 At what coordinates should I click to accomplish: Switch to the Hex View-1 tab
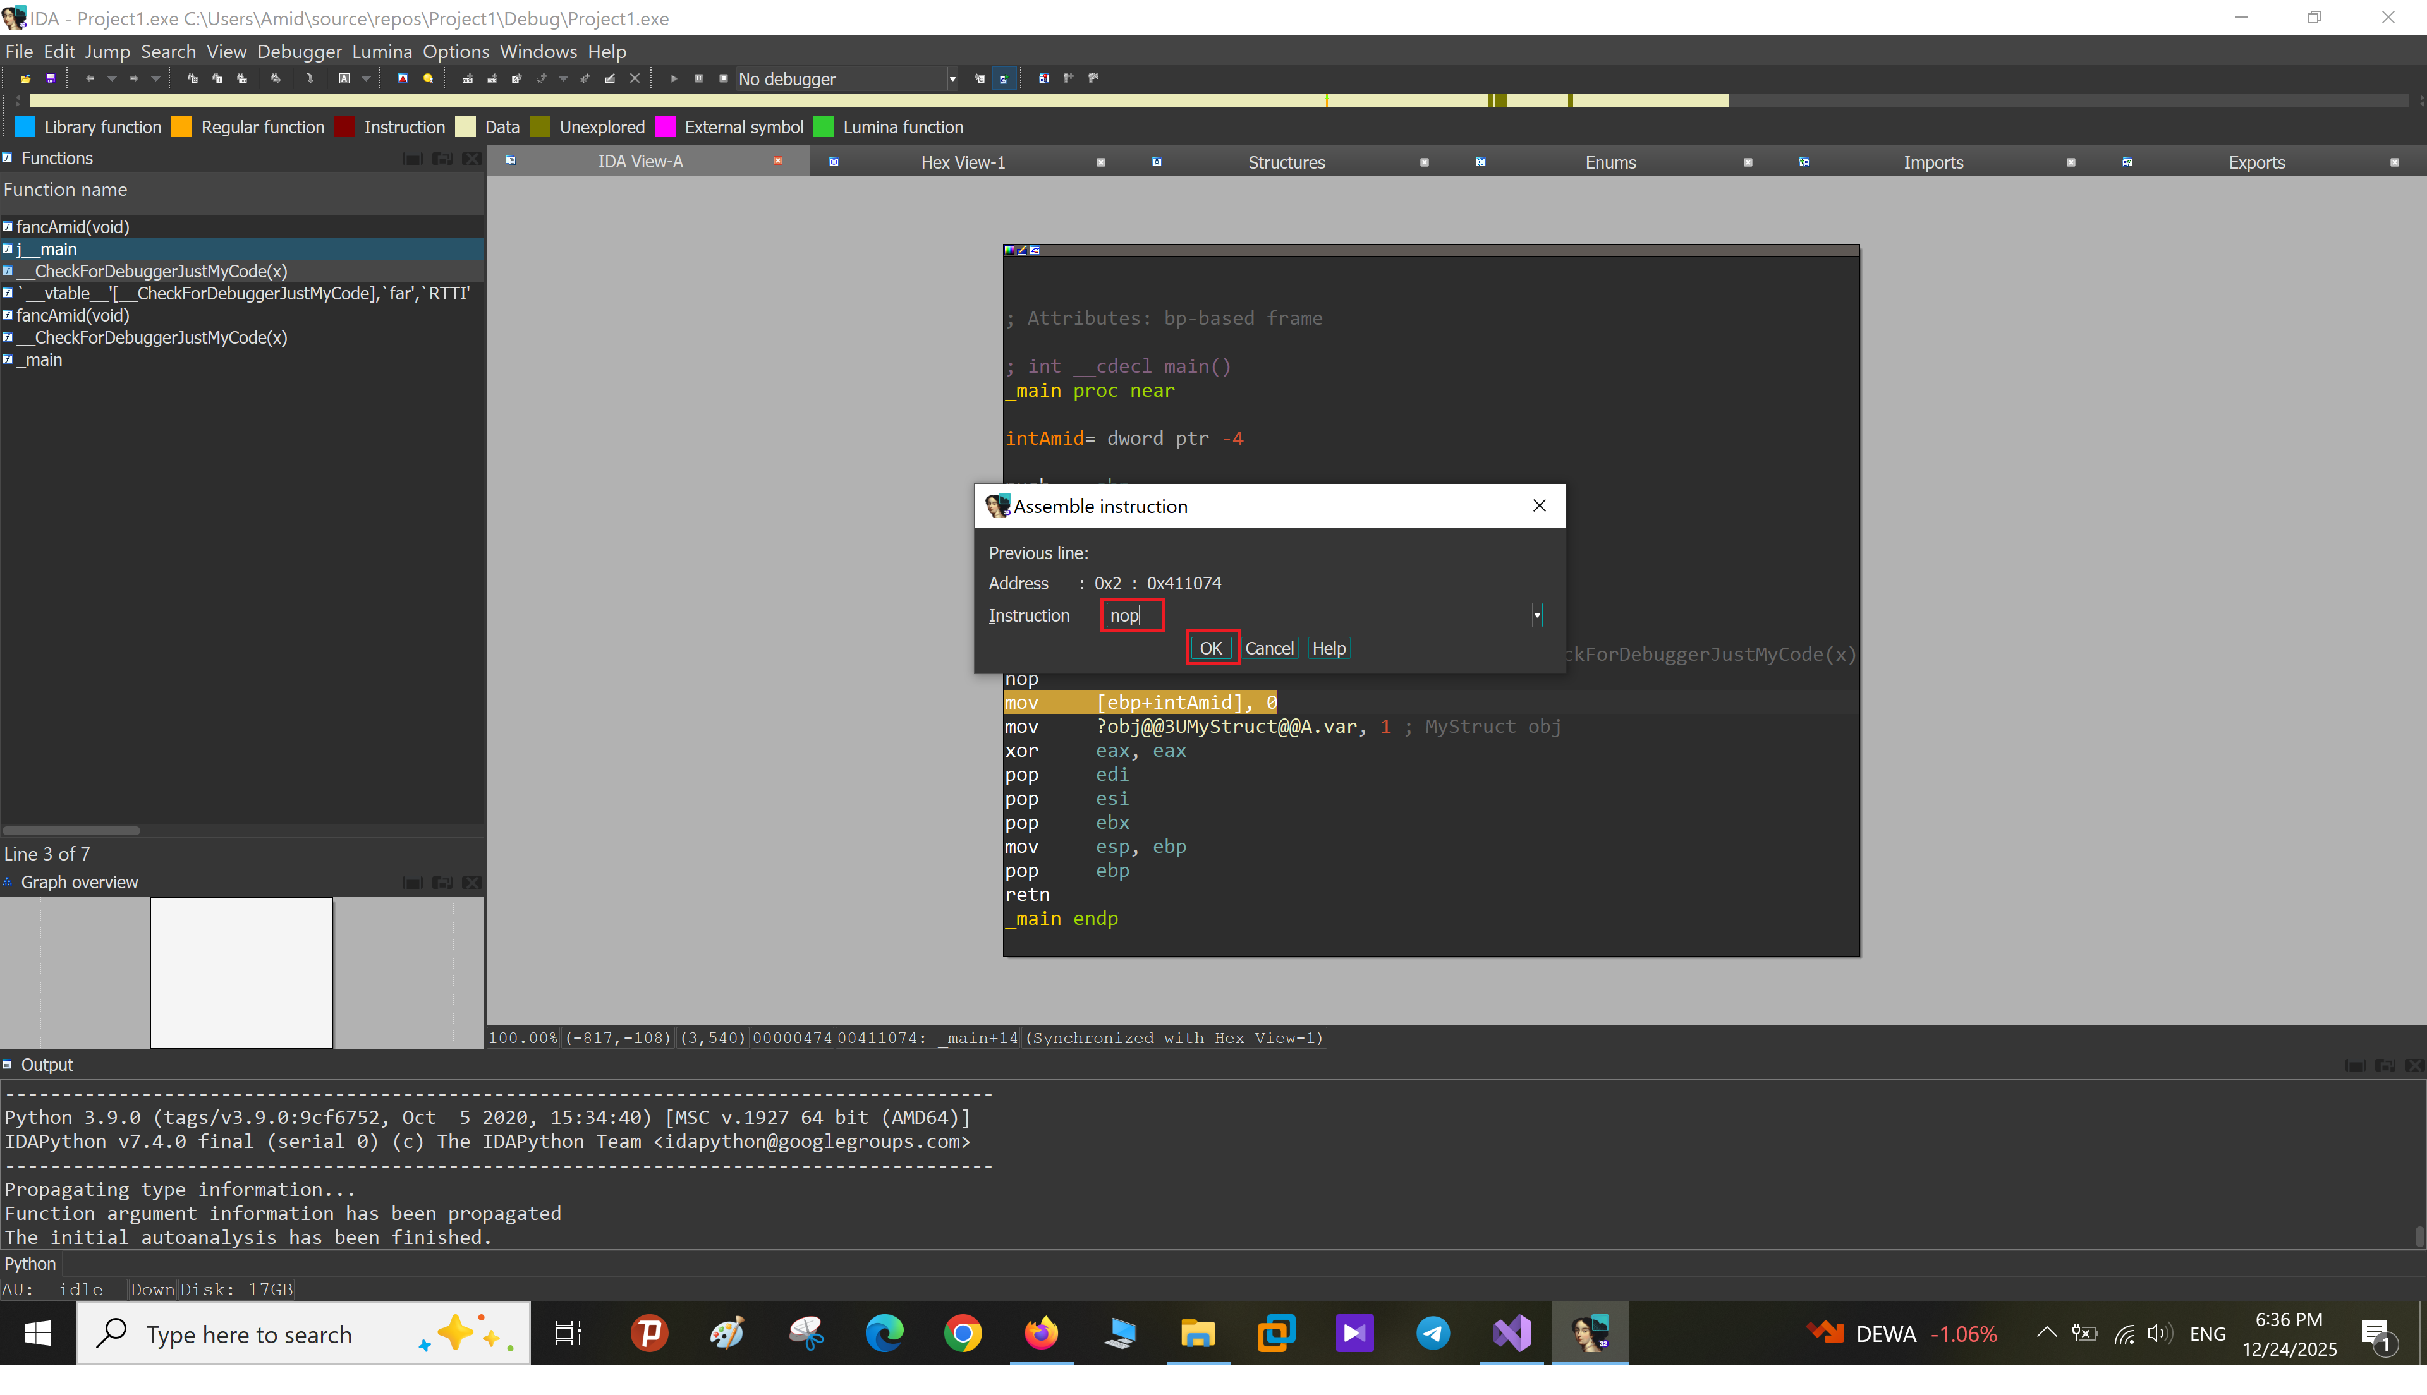962,162
